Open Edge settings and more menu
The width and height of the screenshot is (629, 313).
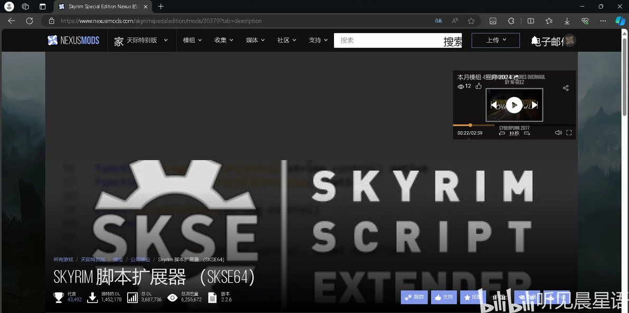coord(603,21)
